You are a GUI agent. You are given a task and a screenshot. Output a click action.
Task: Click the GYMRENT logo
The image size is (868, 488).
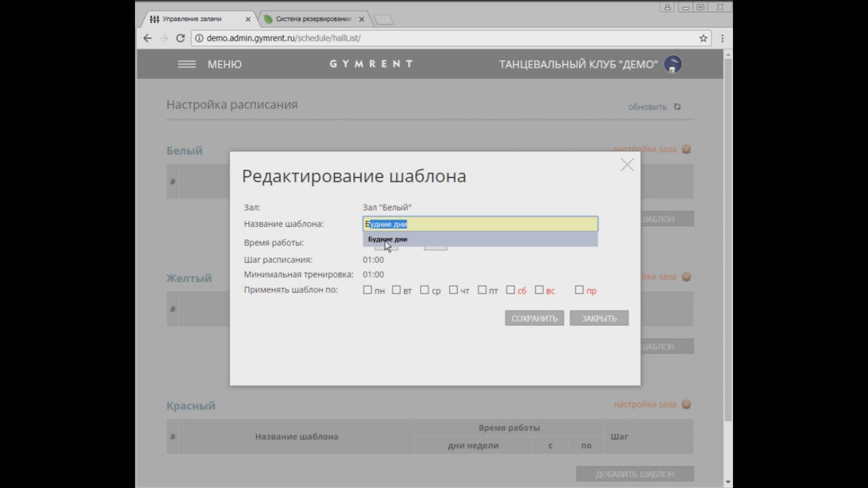pos(371,64)
